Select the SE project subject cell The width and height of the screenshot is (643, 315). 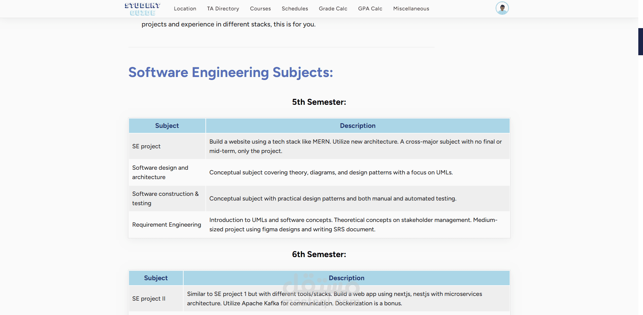point(167,146)
